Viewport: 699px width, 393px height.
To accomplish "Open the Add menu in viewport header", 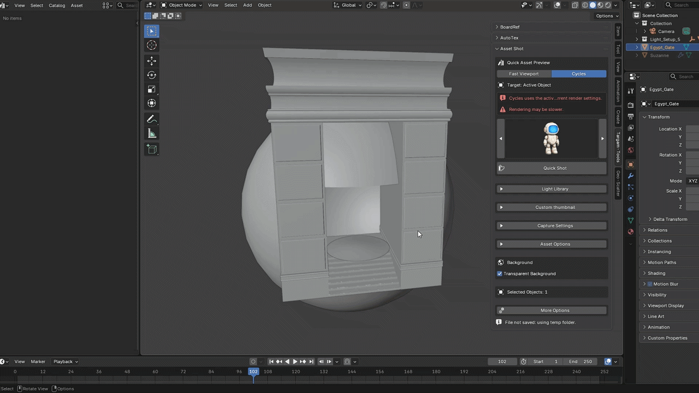I will 247,5.
